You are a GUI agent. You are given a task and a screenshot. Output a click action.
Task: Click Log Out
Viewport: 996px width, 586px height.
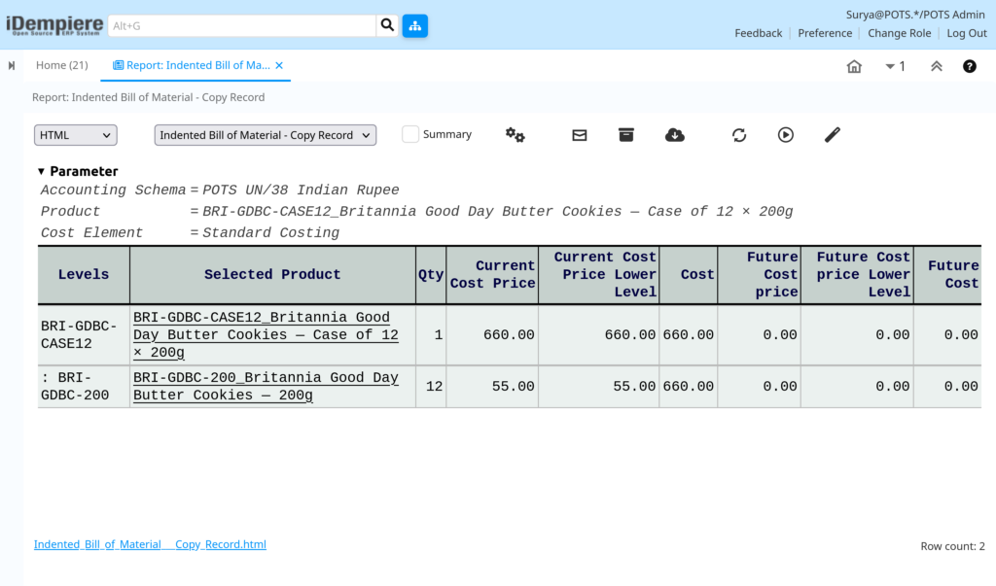point(967,33)
